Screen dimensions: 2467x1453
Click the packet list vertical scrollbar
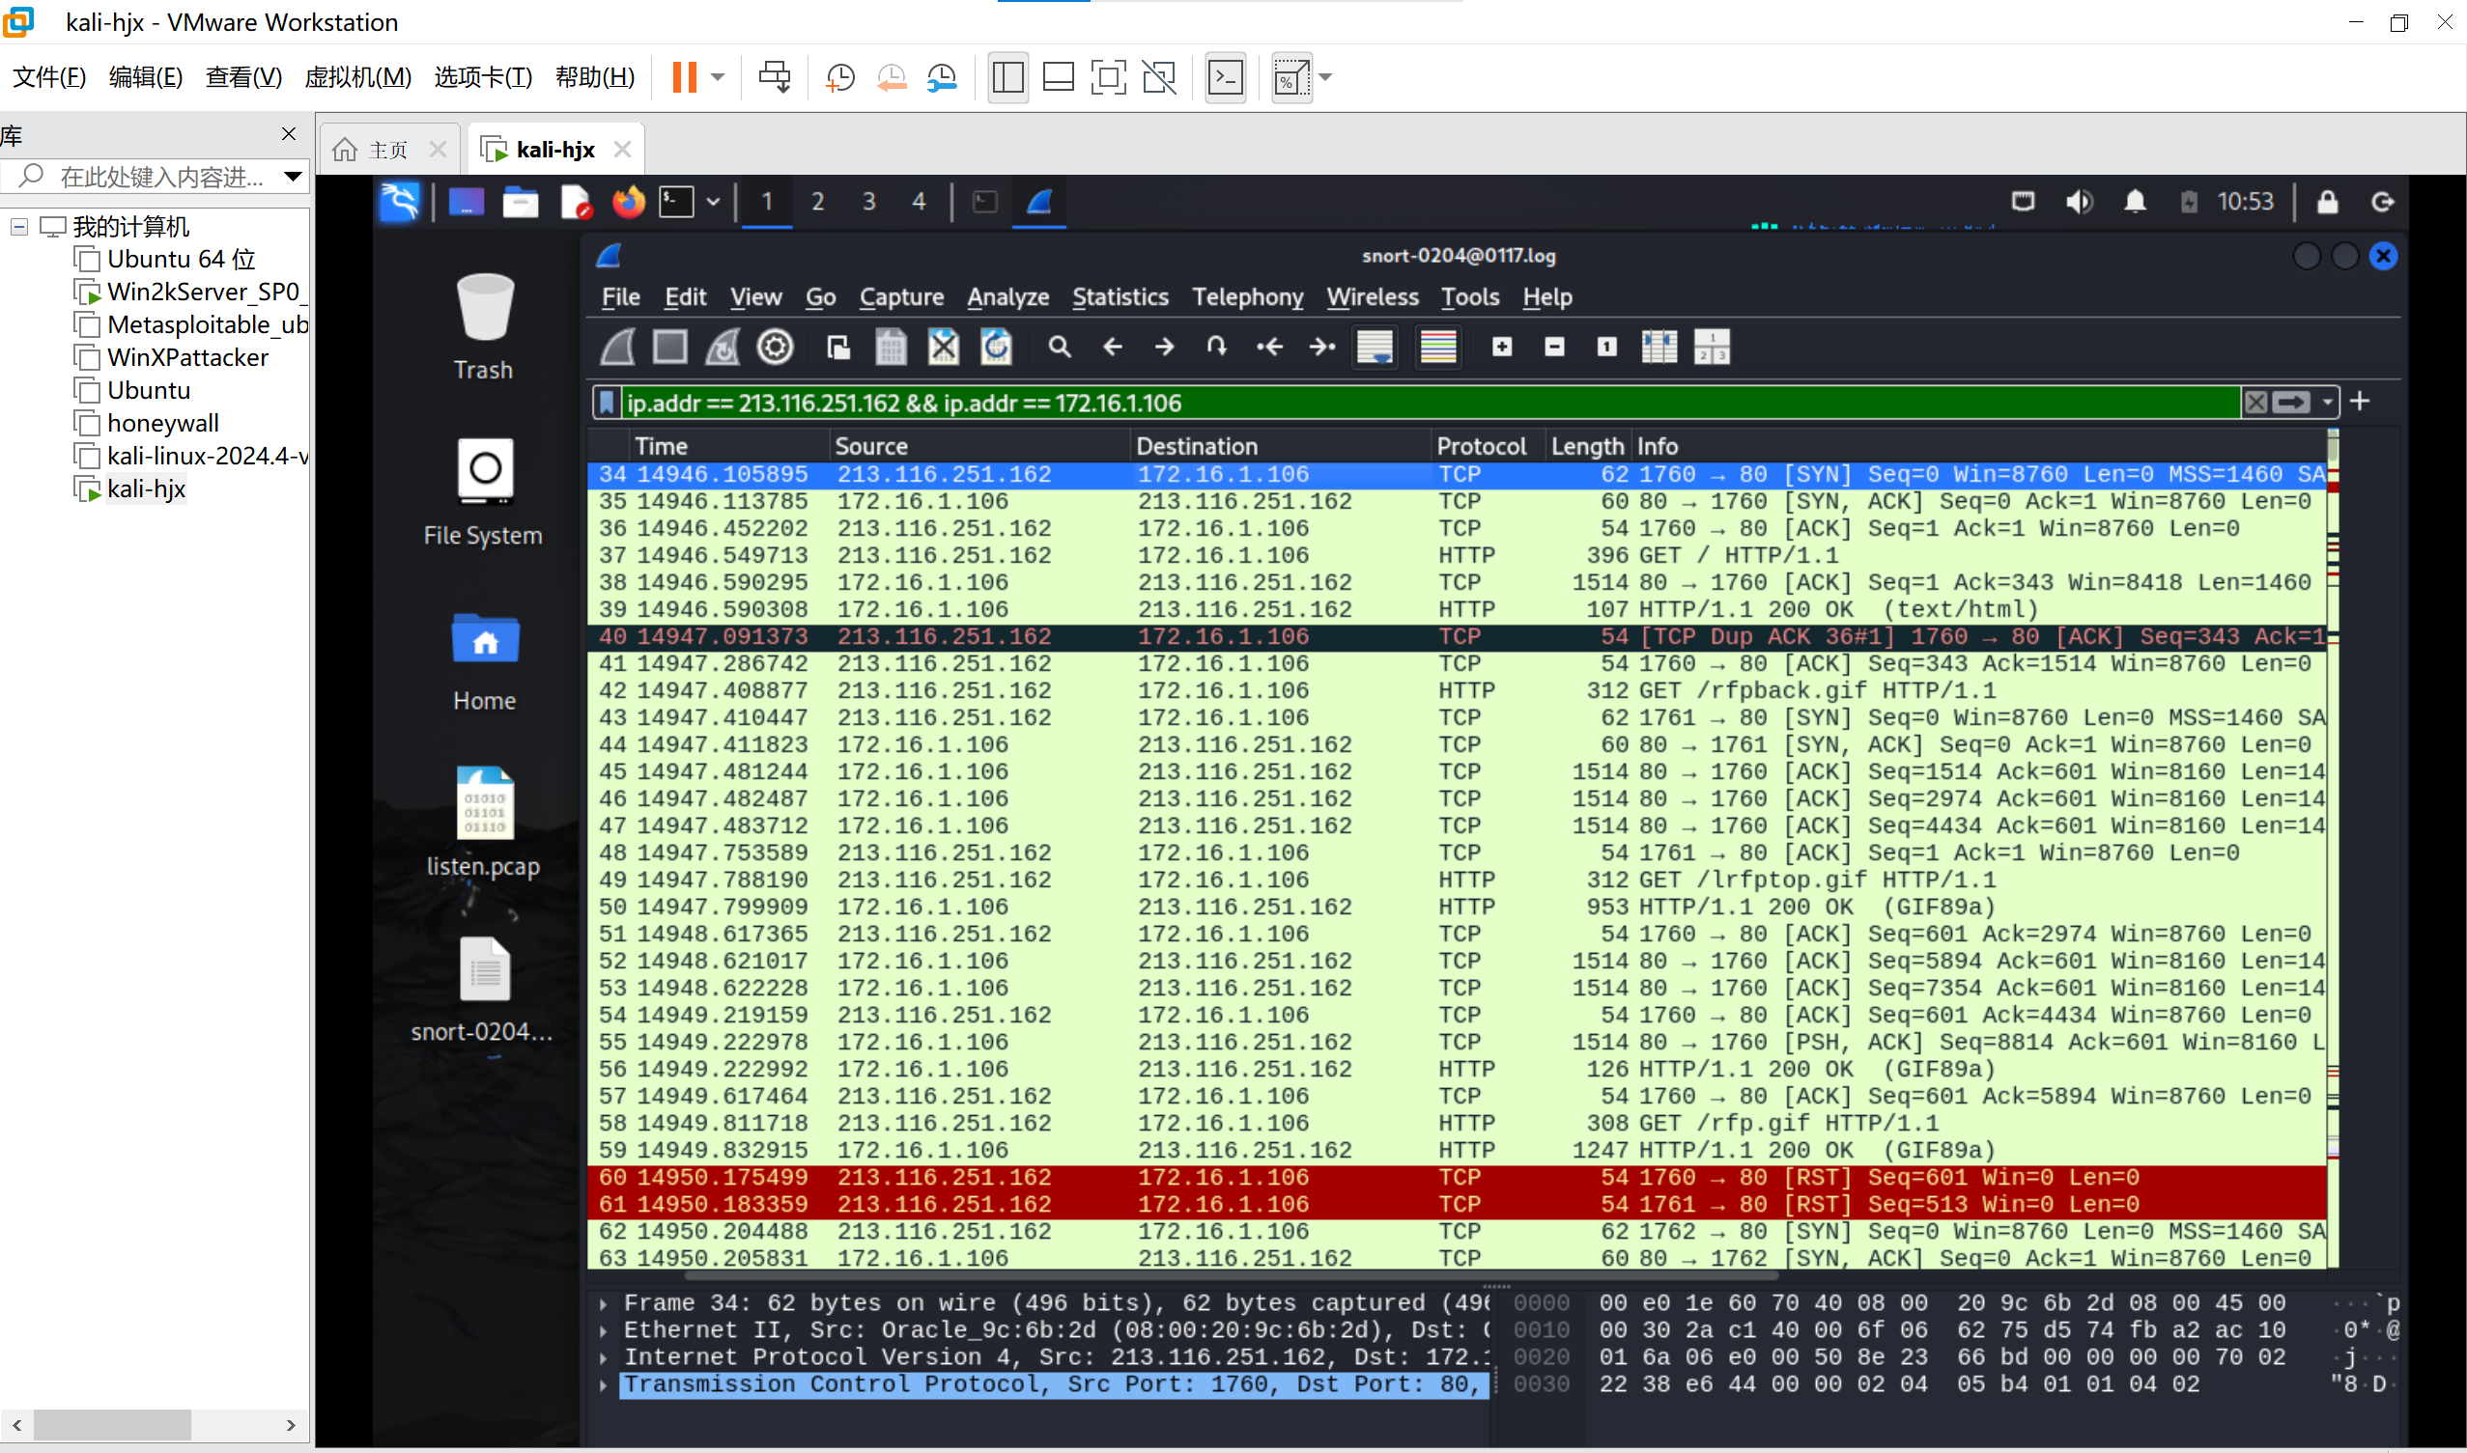[x=2333, y=848]
